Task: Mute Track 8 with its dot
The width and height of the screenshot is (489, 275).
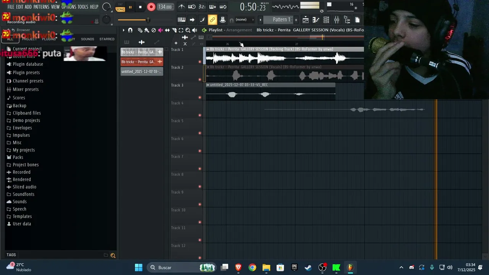Action: pyautogui.click(x=200, y=186)
